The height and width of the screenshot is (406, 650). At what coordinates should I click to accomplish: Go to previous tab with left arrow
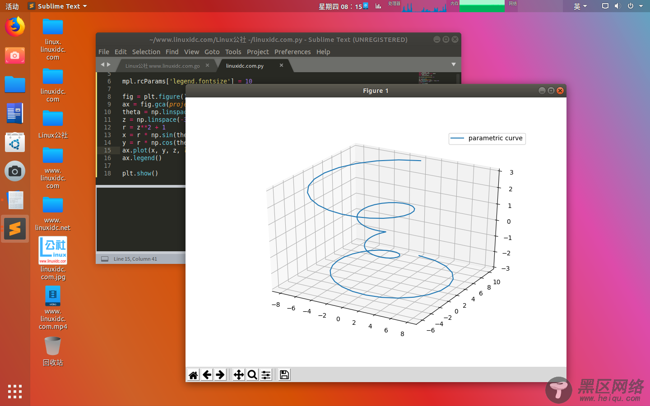click(x=102, y=65)
